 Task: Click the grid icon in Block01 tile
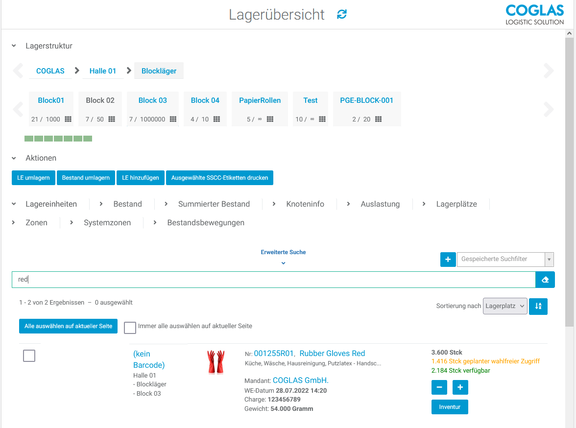coord(68,119)
